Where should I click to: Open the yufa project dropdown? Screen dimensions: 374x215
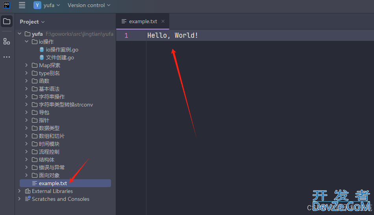coord(52,5)
